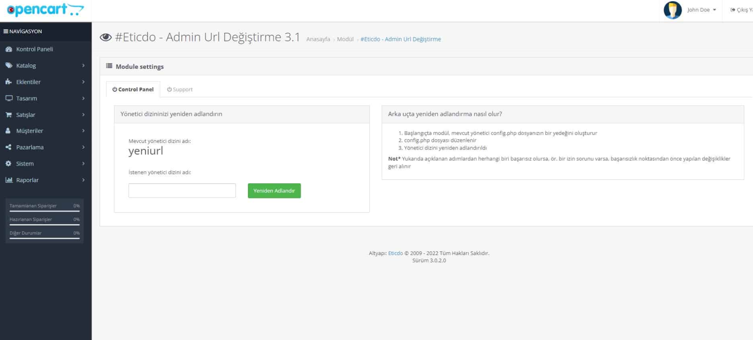Image resolution: width=753 pixels, height=340 pixels.
Task: Go to Anasayfa breadcrumb
Action: tap(318, 39)
